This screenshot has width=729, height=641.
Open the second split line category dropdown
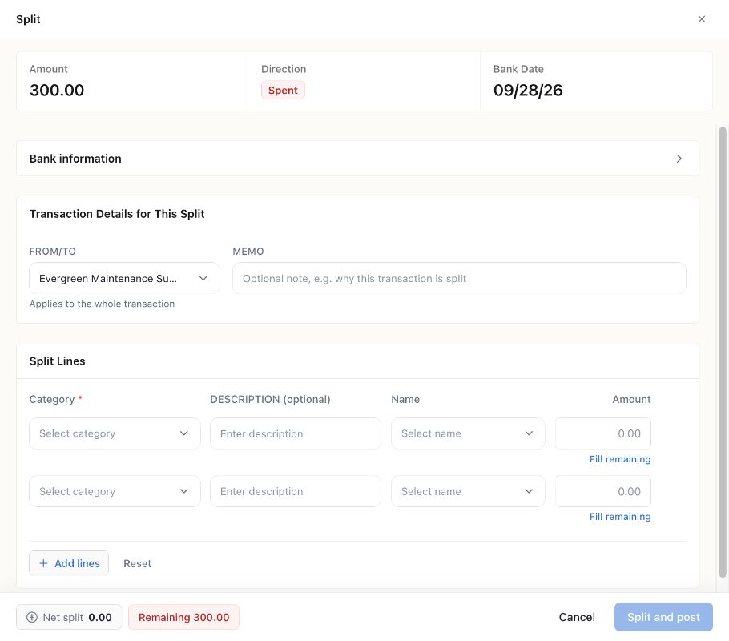click(115, 491)
